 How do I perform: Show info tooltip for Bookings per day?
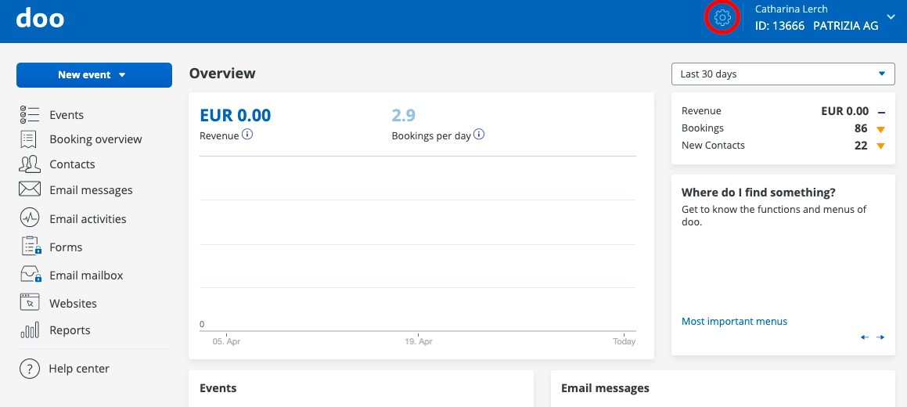(x=479, y=135)
